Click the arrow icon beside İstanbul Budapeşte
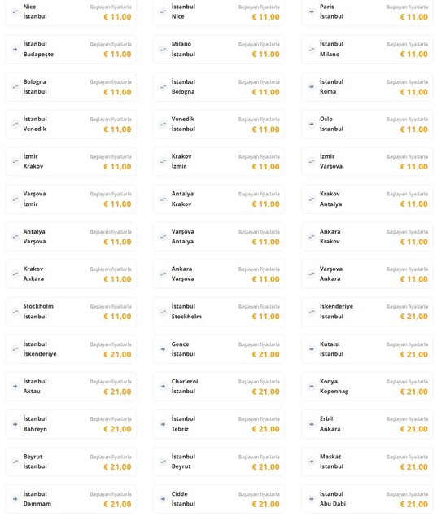Image resolution: width=437 pixels, height=521 pixels. [15, 49]
